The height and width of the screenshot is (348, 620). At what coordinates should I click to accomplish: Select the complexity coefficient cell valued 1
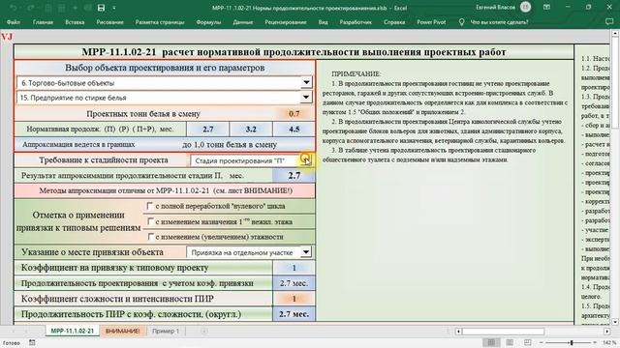(294, 299)
